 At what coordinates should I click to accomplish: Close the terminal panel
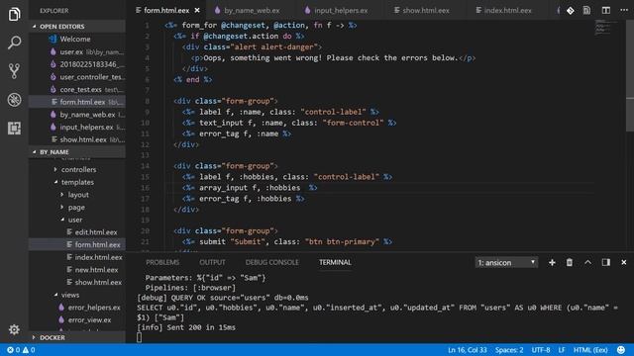pos(624,262)
